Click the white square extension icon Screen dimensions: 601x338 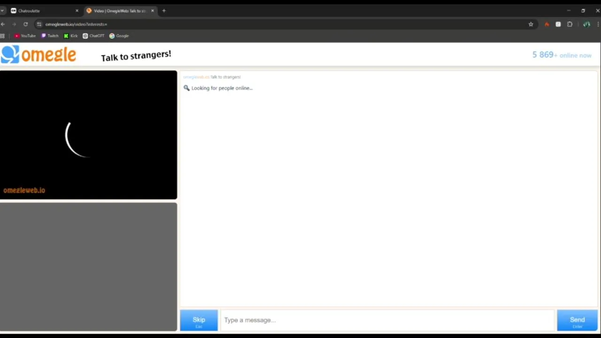(x=558, y=24)
